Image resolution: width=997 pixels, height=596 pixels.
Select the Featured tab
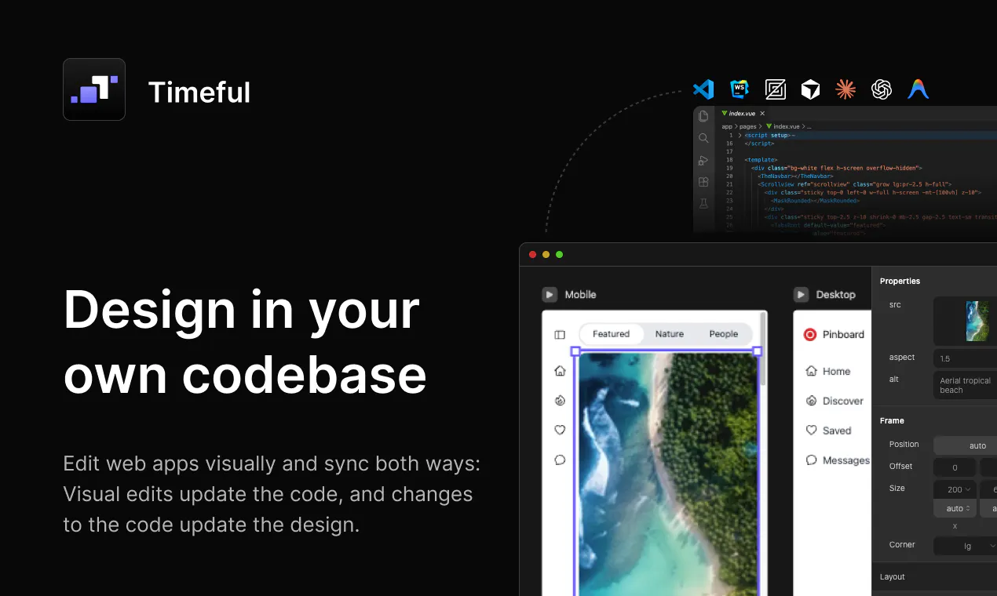point(611,334)
